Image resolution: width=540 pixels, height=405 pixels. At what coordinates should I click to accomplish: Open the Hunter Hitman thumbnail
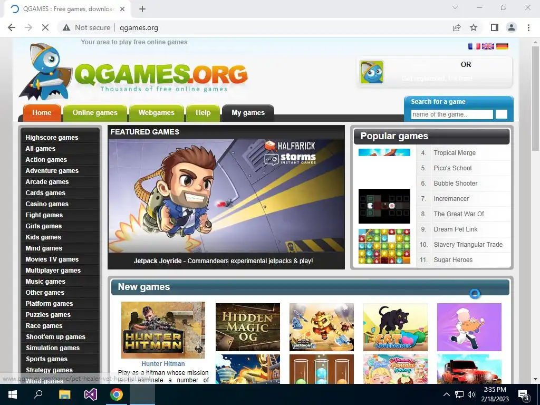click(163, 330)
